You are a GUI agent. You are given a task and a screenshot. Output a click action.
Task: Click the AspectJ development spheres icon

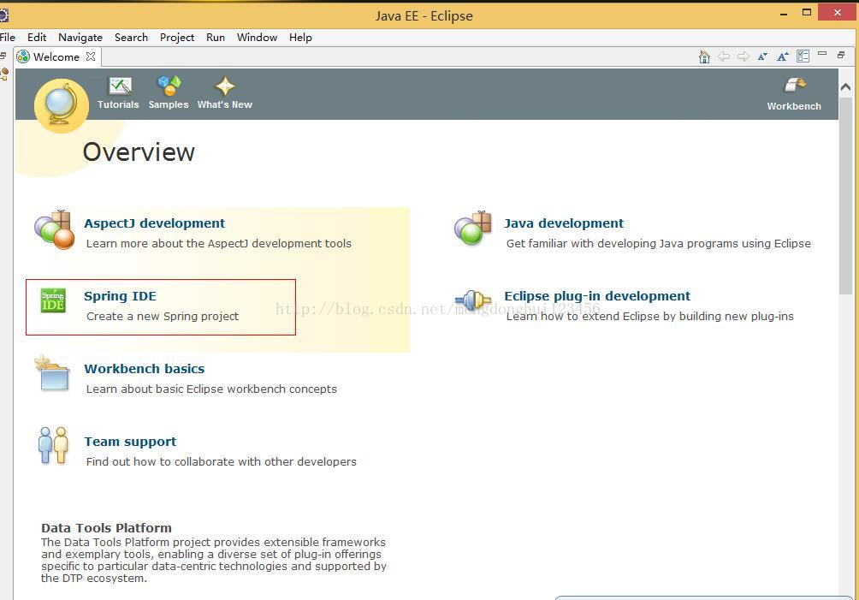click(x=54, y=230)
